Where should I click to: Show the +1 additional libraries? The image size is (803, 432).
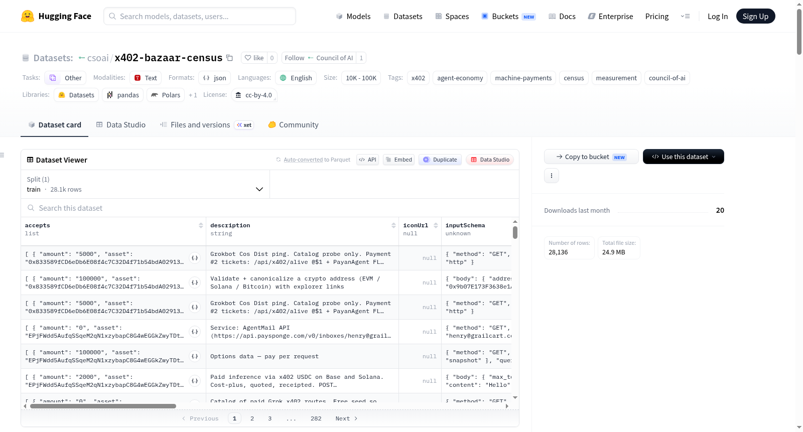pos(193,95)
